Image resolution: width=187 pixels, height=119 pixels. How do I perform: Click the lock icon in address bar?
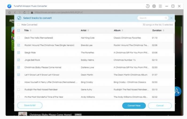[32, 12]
